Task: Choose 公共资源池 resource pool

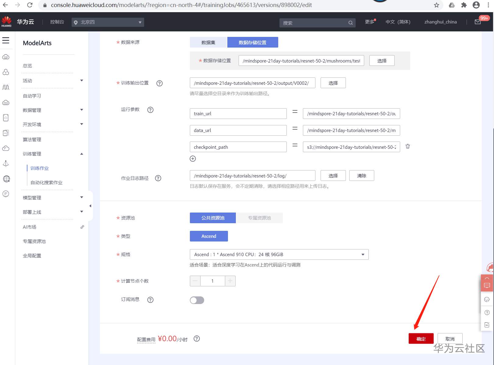Action: point(213,218)
